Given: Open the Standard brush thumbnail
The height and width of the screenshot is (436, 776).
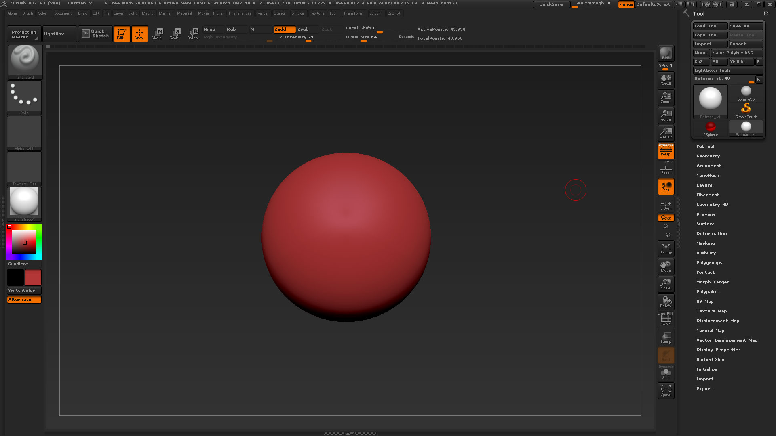Looking at the screenshot, I should 25,61.
